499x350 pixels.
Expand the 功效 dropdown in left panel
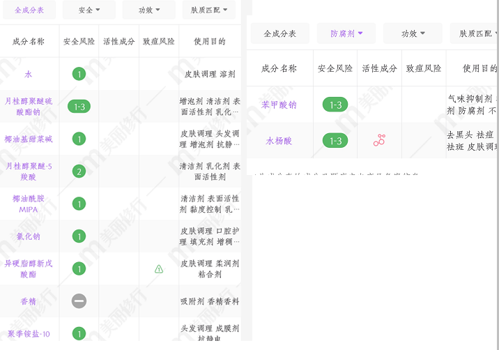(149, 10)
